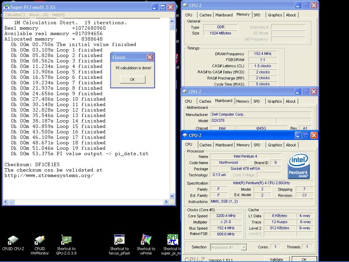
Task: Select Graphics tab in front CPU-Z window
Action: click(x=275, y=145)
